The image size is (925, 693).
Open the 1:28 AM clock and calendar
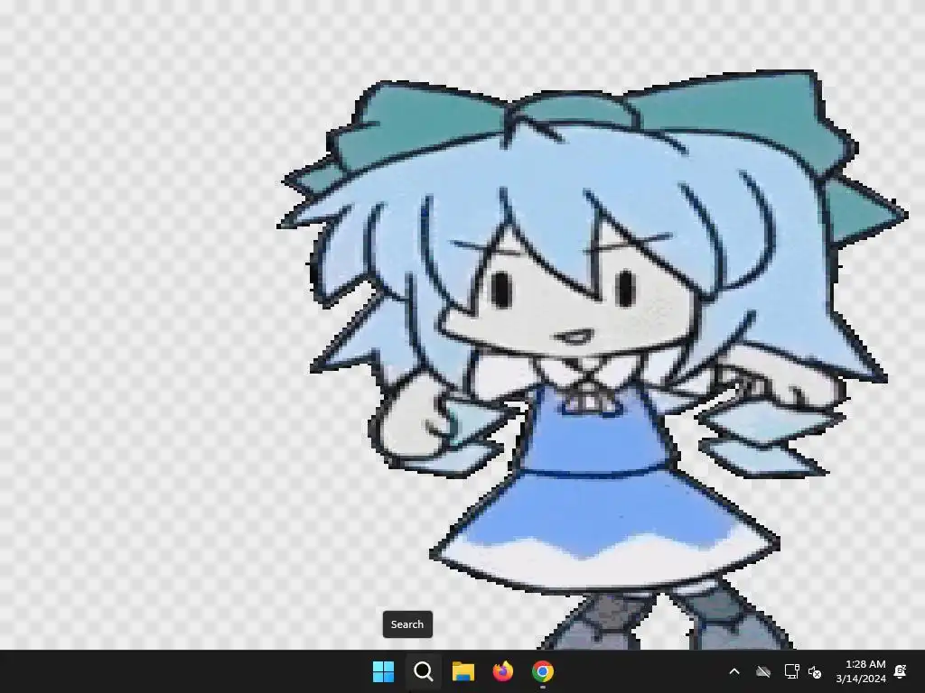pos(861,671)
